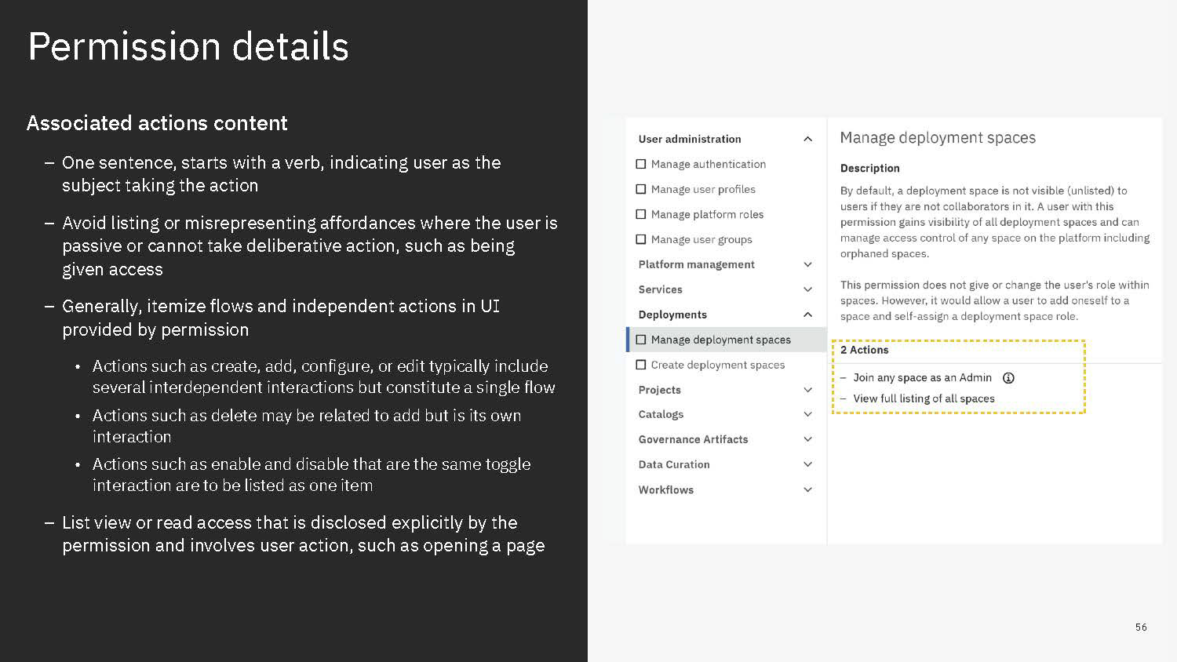Click the 'Description' heading
Image resolution: width=1177 pixels, height=662 pixels.
coord(870,168)
